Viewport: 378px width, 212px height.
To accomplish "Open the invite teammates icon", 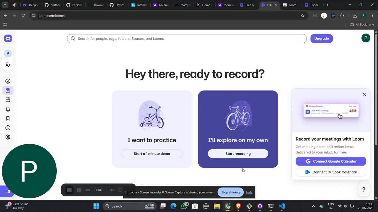I will point(8,65).
